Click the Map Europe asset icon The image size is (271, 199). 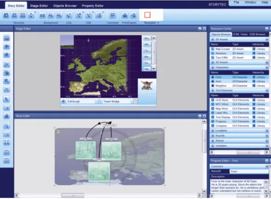point(213,49)
